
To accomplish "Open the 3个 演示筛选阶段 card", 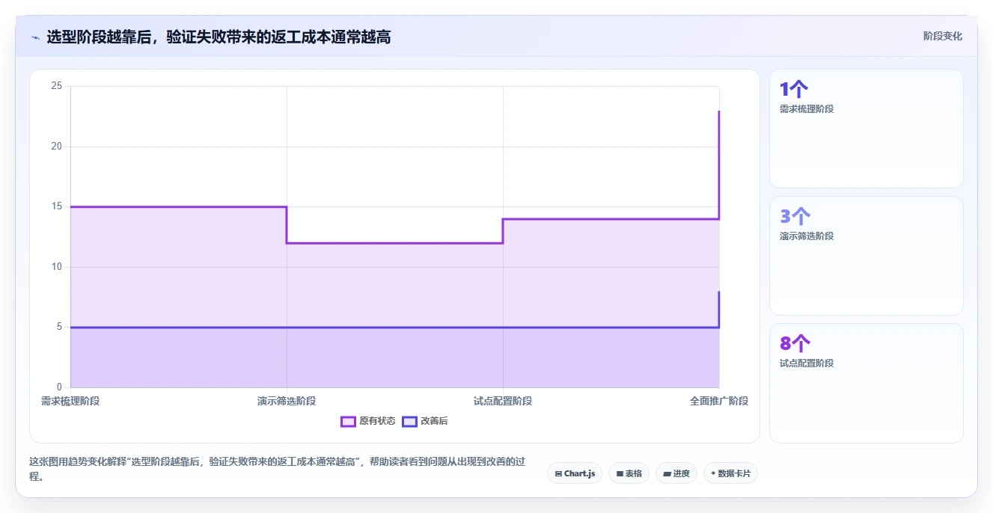I will point(867,256).
